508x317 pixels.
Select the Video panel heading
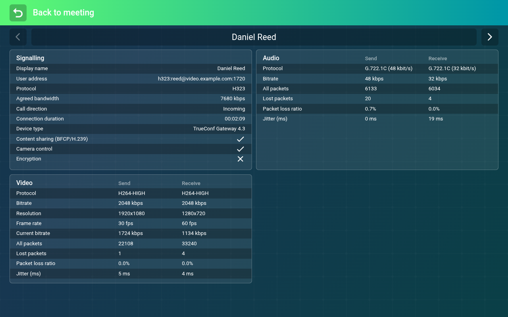coord(24,183)
